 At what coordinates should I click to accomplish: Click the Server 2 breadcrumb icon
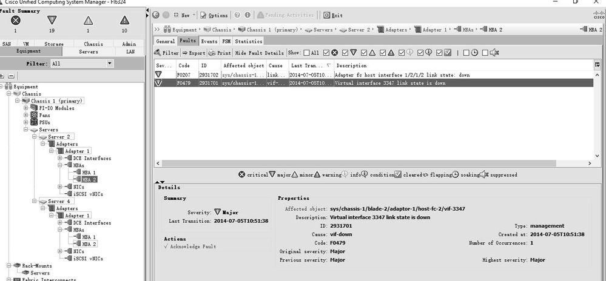(343, 30)
